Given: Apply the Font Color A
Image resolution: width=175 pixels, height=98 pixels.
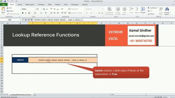Looking at the screenshot, I should (46, 13).
